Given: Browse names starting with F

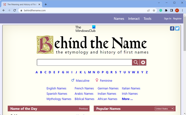Looking at the screenshot, I should click(x=59, y=72).
